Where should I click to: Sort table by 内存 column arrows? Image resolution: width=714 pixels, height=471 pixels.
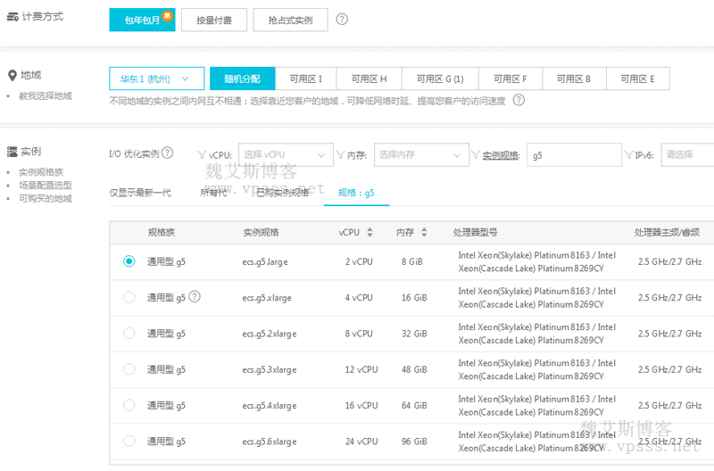pos(424,232)
